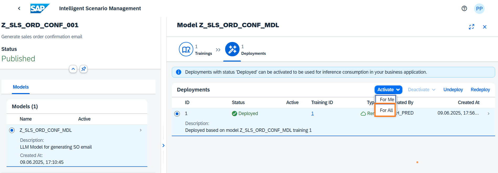Screen dimensions: 498x173
Task: Open the Activate dropdown button
Action: 388,90
